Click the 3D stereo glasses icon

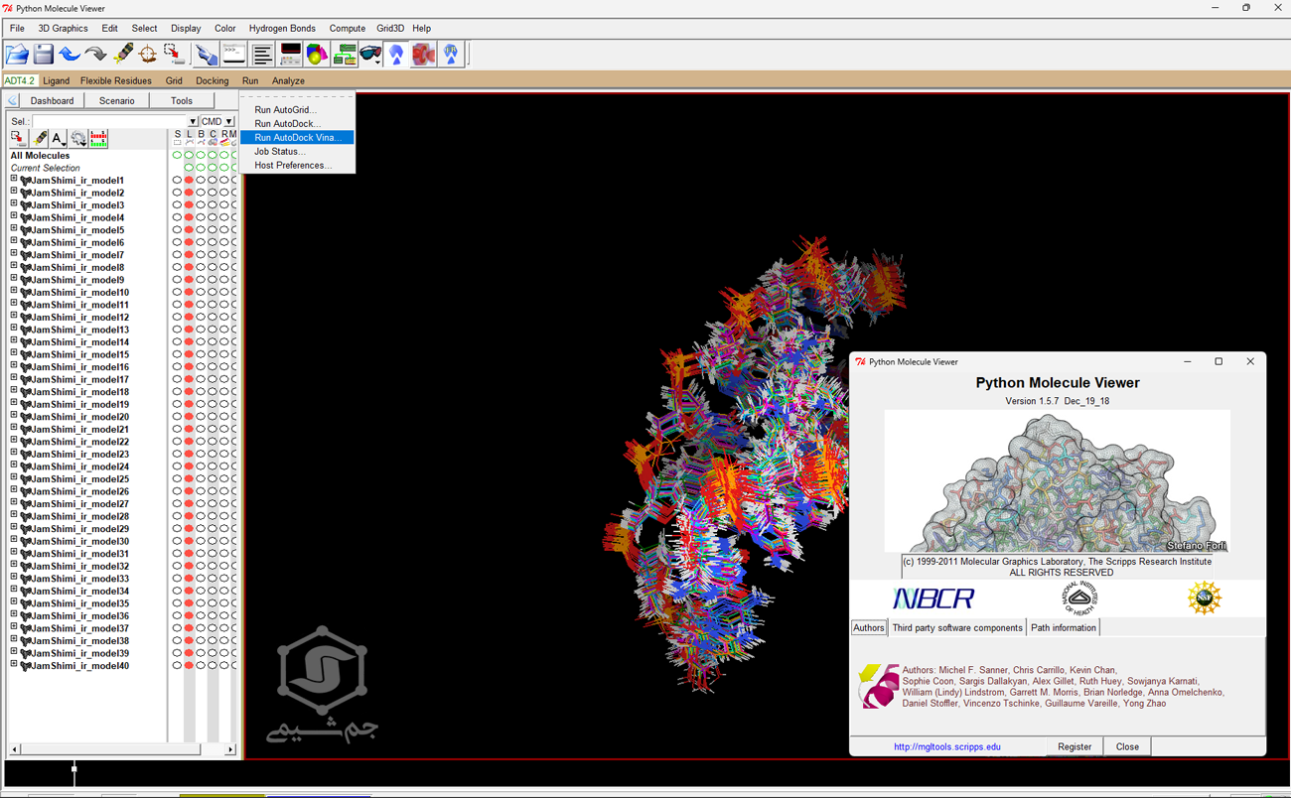(x=370, y=54)
